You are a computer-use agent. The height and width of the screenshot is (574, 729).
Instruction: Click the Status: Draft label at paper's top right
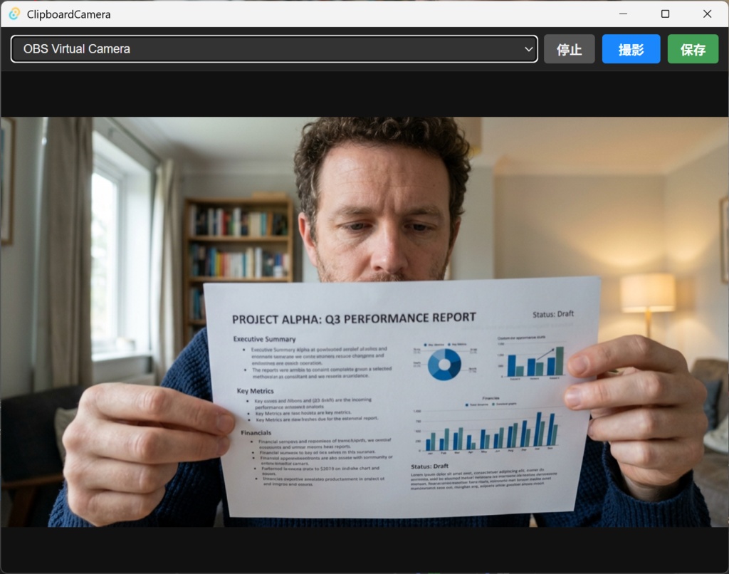(553, 315)
